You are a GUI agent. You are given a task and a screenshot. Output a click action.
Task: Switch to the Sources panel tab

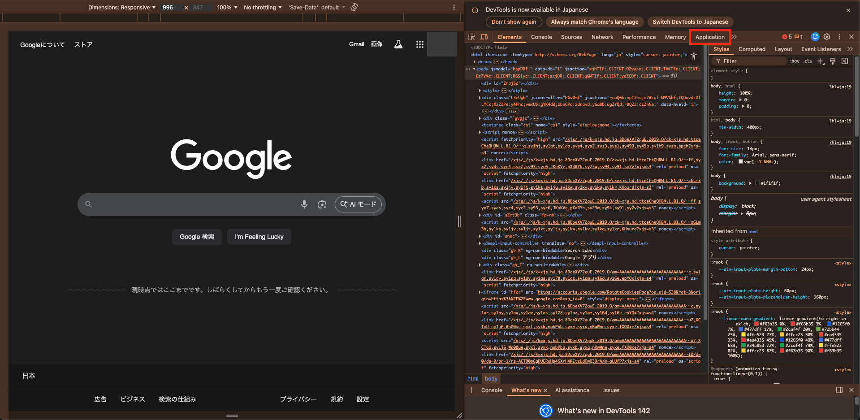tap(571, 37)
